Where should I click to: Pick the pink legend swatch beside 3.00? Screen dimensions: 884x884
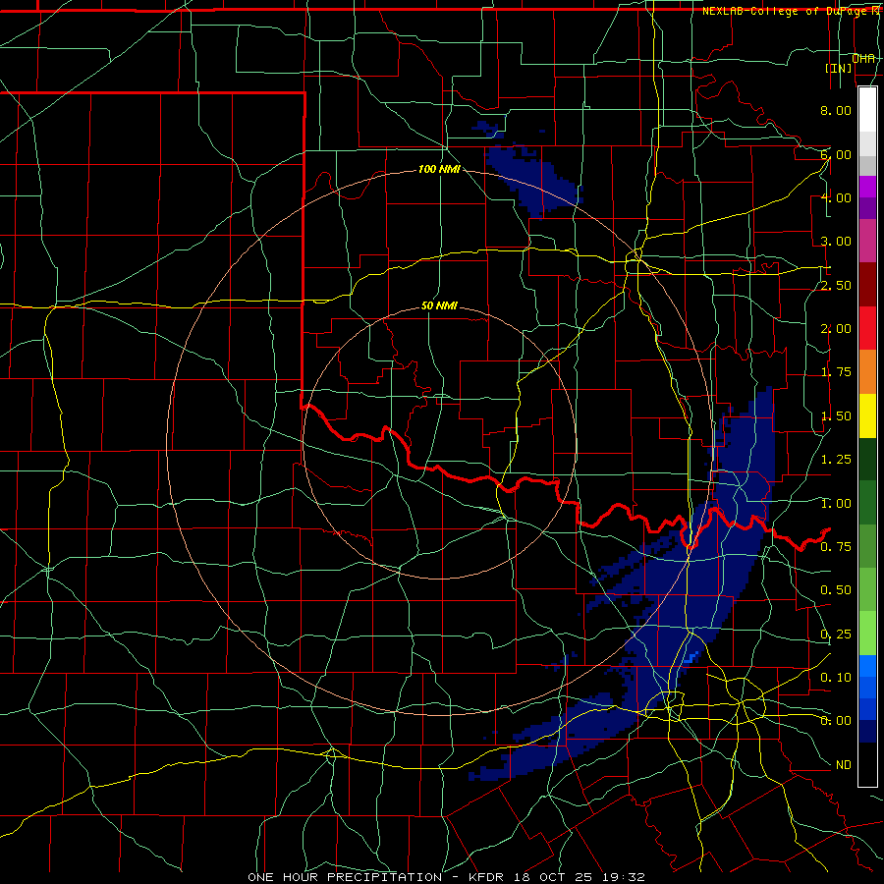[867, 241]
